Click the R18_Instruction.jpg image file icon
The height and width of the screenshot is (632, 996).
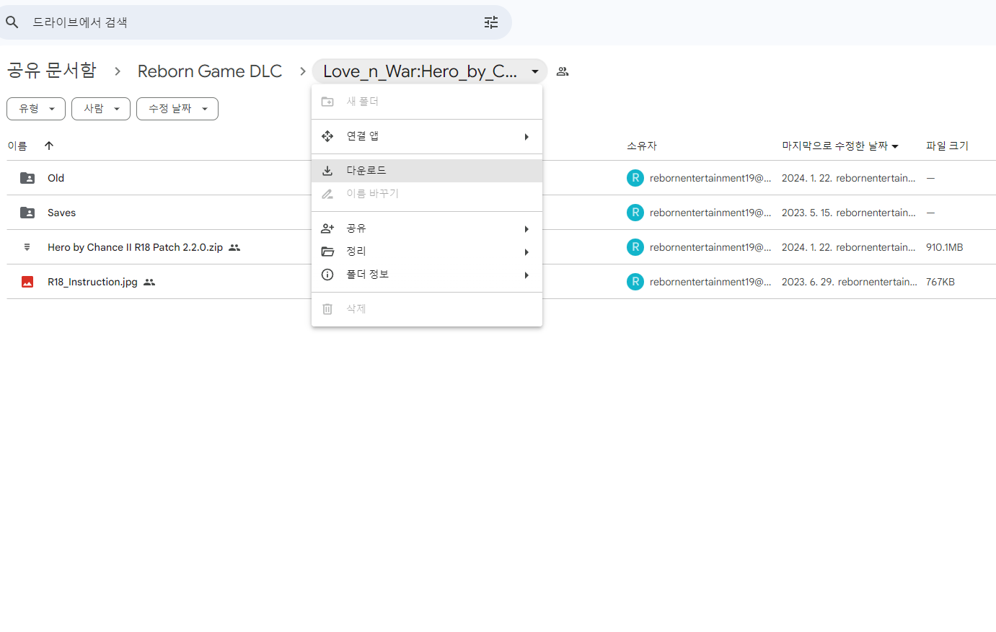pyautogui.click(x=27, y=282)
